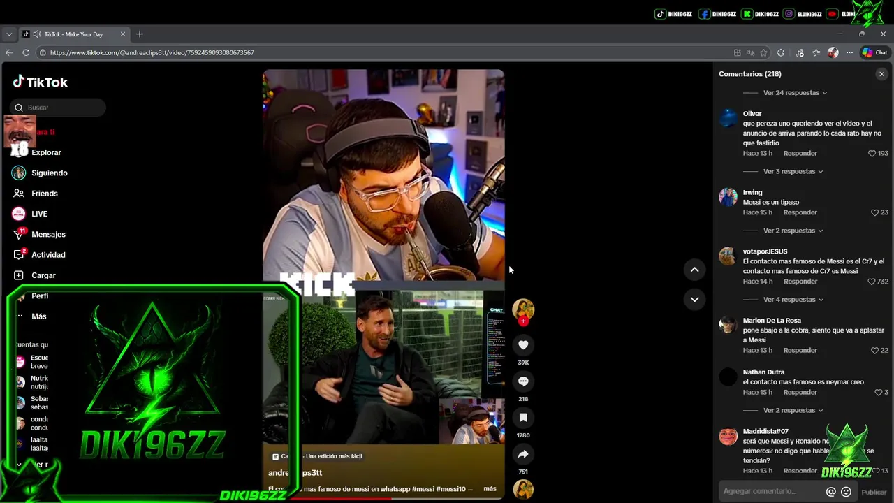The height and width of the screenshot is (503, 894).
Task: Open browser profile avatar
Action: click(x=833, y=52)
